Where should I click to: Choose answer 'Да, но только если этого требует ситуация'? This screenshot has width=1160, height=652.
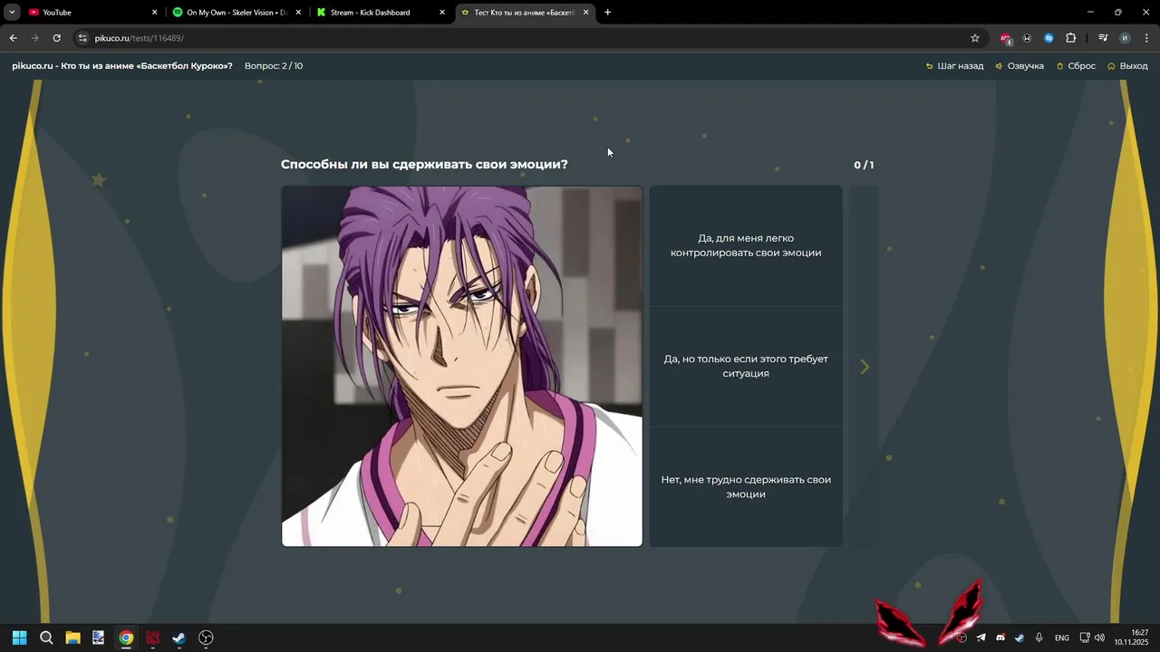pyautogui.click(x=746, y=366)
